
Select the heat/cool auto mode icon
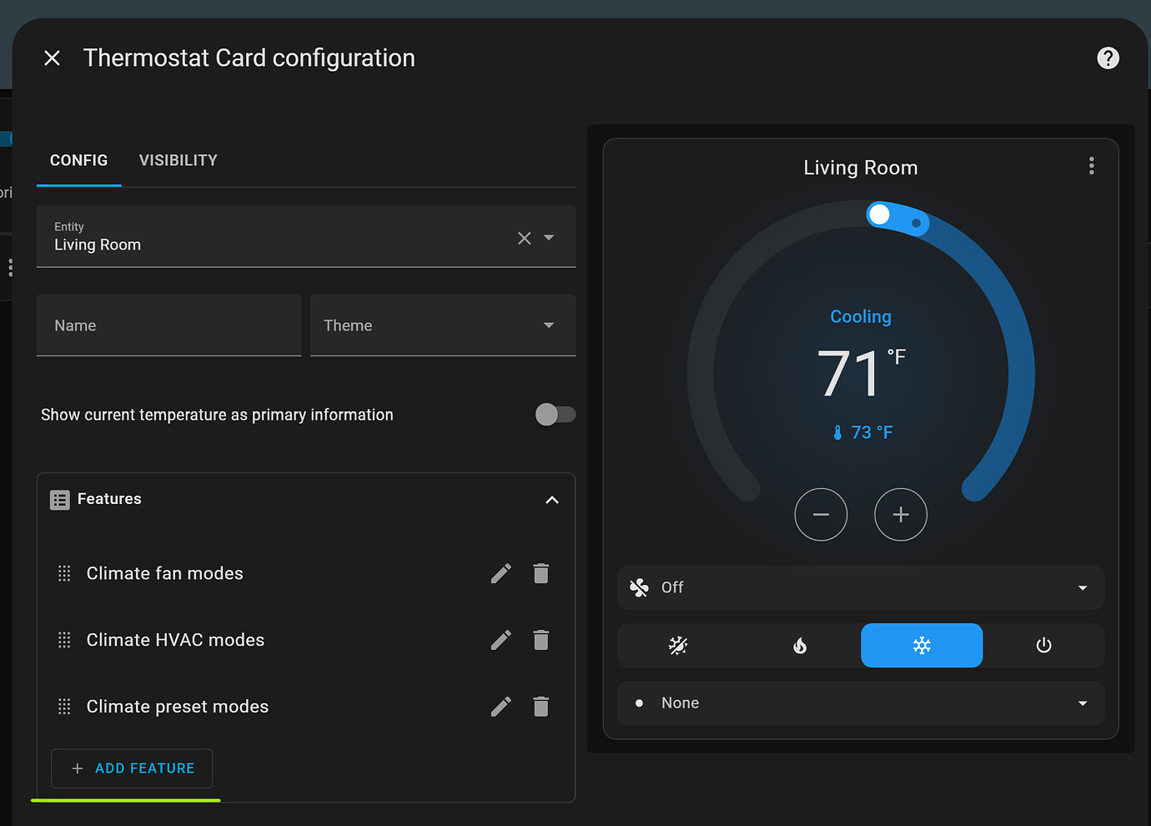tap(677, 645)
